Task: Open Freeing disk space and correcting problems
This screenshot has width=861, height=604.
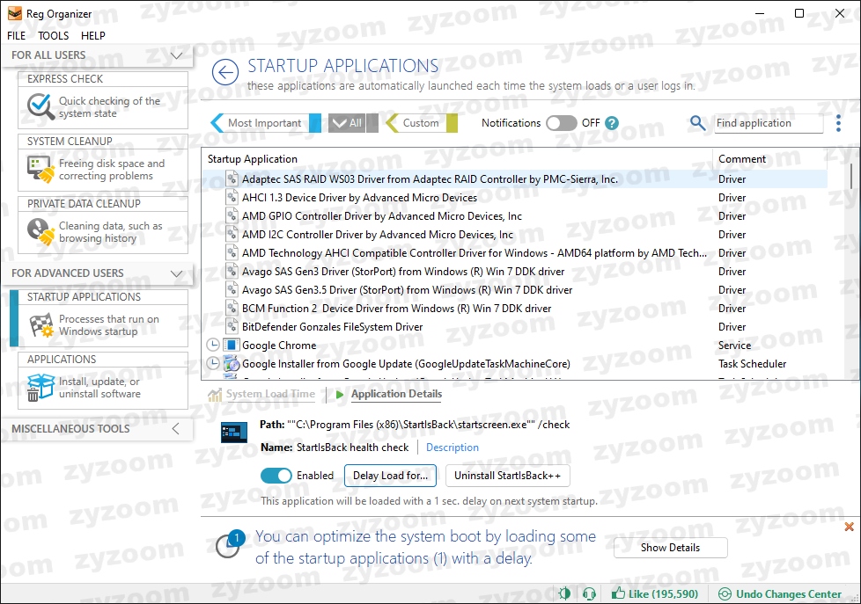Action: [112, 170]
